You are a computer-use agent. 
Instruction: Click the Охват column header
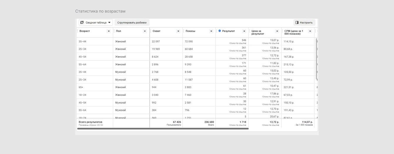coord(156,31)
